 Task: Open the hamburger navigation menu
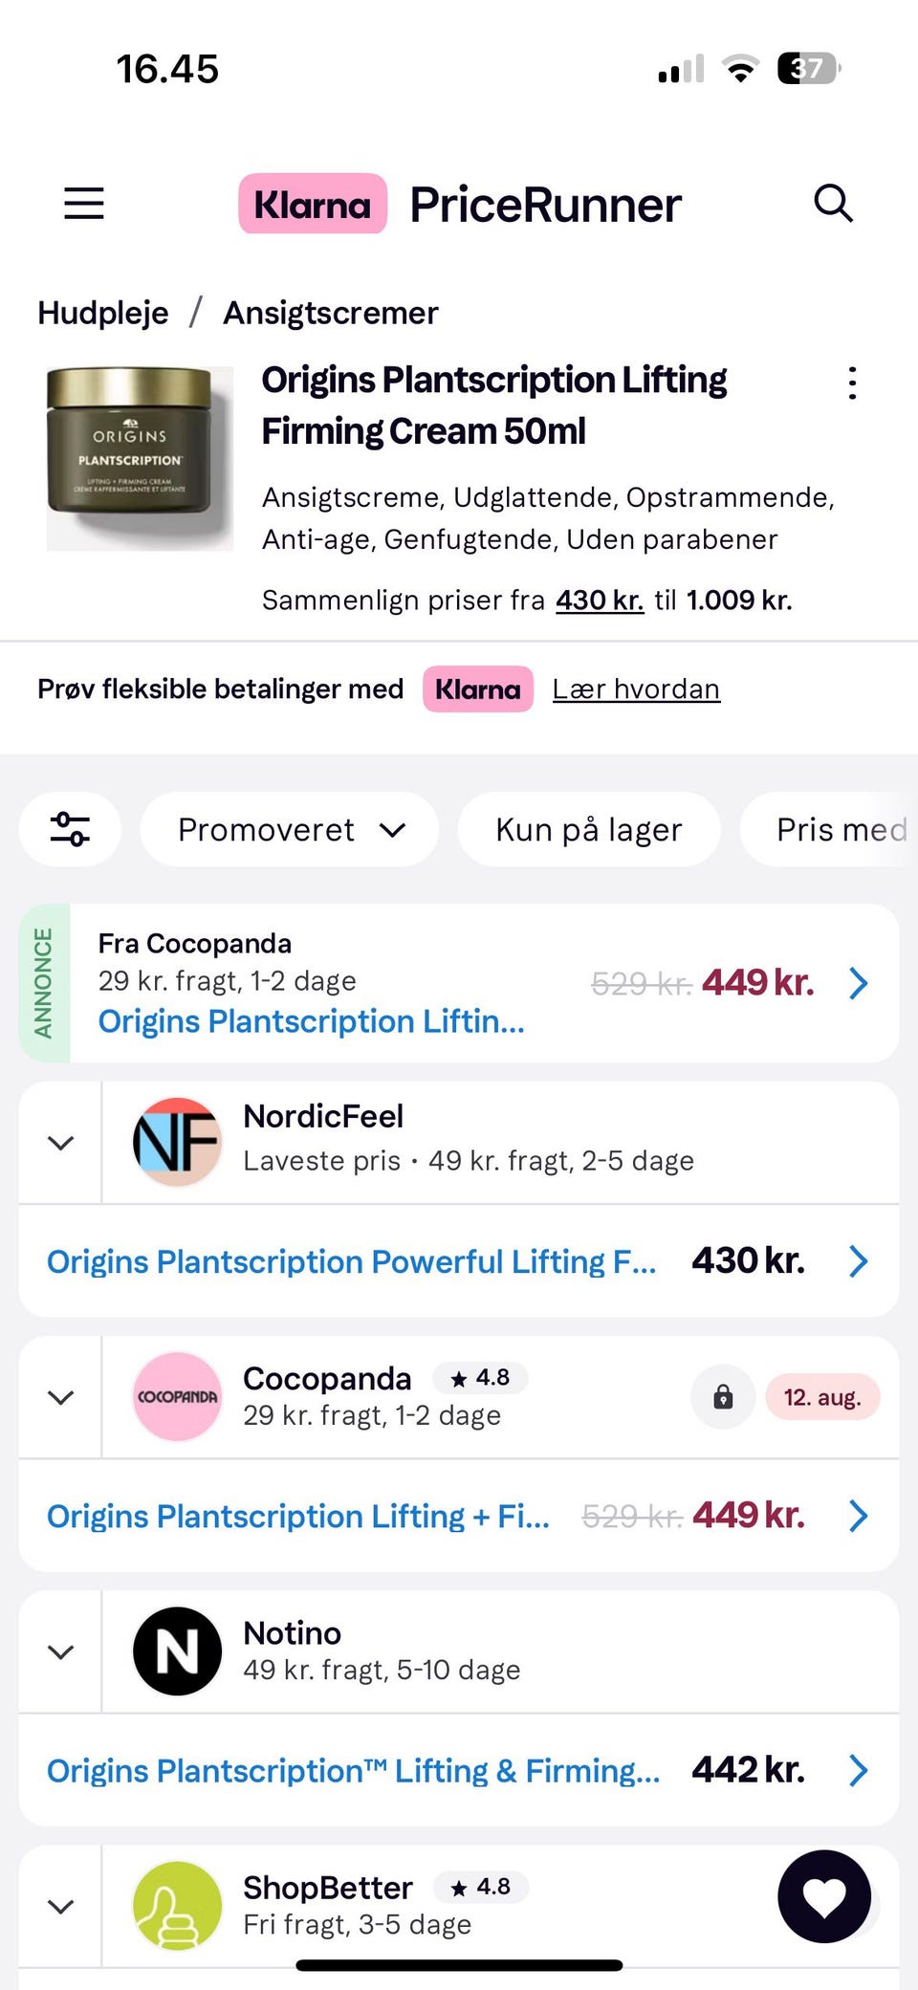(x=84, y=203)
